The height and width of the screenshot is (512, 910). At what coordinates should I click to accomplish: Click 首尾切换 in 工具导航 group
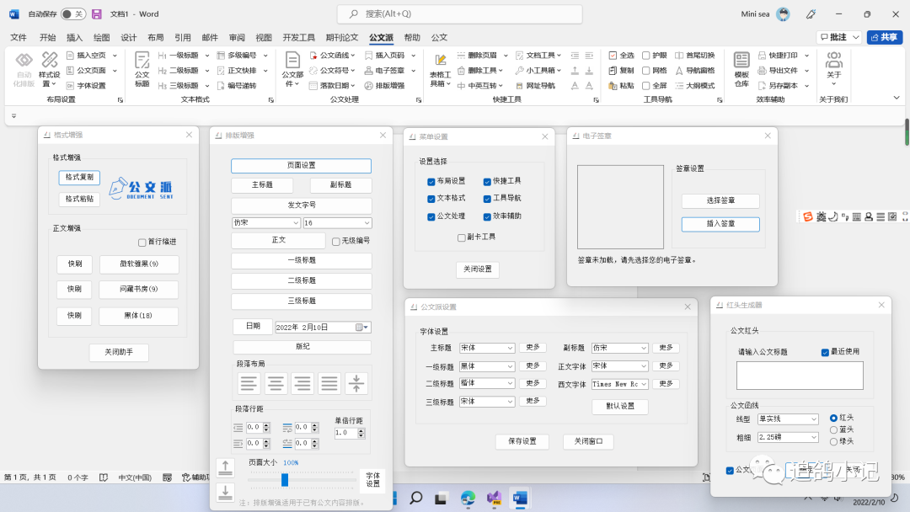pos(694,55)
